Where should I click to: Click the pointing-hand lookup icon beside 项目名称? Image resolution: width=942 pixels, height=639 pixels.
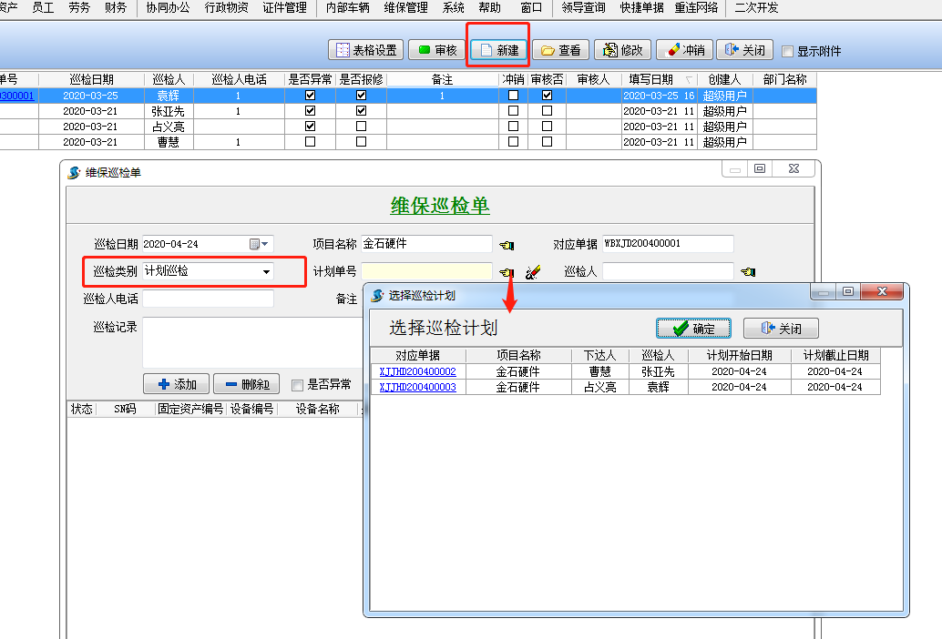tap(507, 244)
